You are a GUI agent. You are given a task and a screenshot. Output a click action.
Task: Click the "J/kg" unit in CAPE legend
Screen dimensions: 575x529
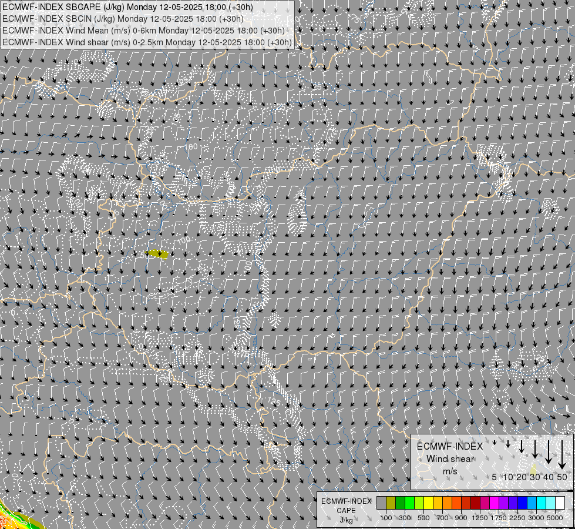point(346,521)
